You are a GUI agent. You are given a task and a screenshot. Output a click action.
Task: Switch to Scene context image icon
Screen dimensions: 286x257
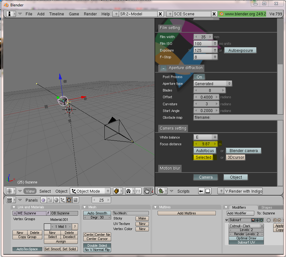[x=76, y=200]
